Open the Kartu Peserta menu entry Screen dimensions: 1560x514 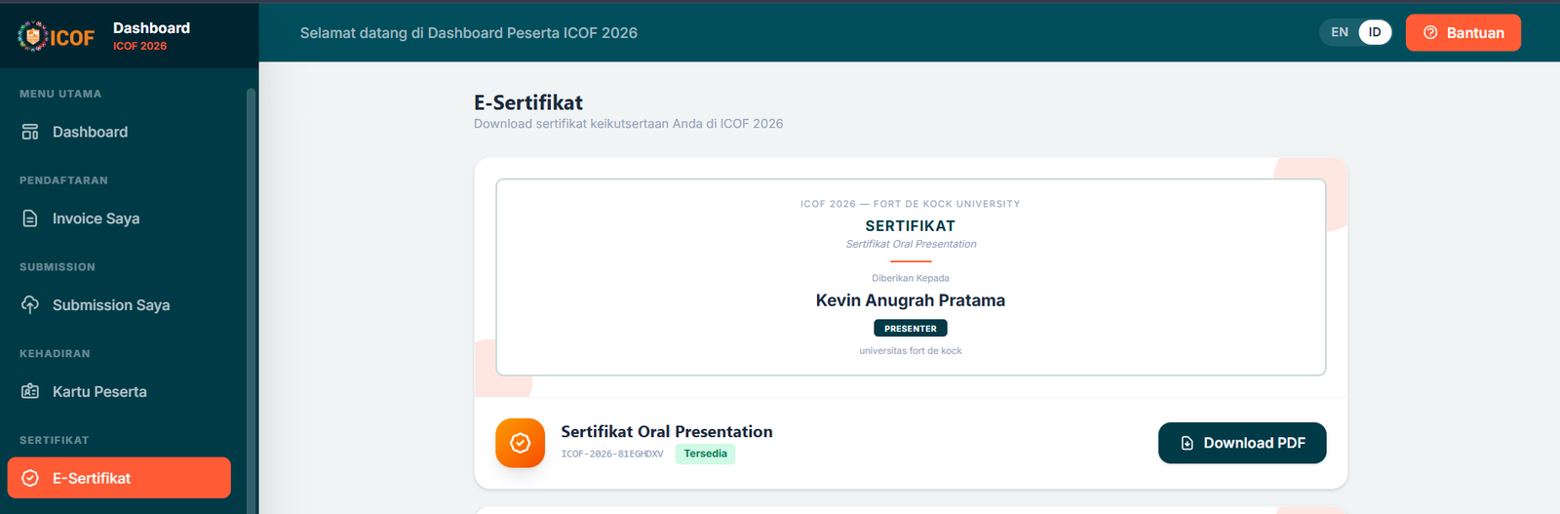[99, 392]
